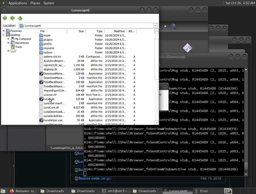The image size is (256, 194).
Task: Click the terminal scrollbar down arrow
Action: click(x=246, y=174)
